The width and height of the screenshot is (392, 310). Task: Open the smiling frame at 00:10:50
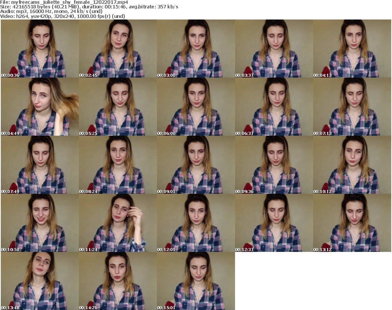click(x=40, y=223)
